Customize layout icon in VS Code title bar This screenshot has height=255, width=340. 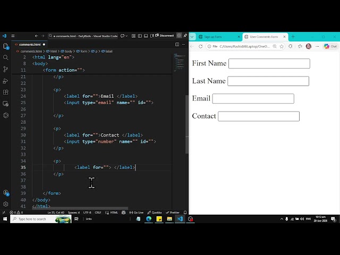tap(133, 36)
